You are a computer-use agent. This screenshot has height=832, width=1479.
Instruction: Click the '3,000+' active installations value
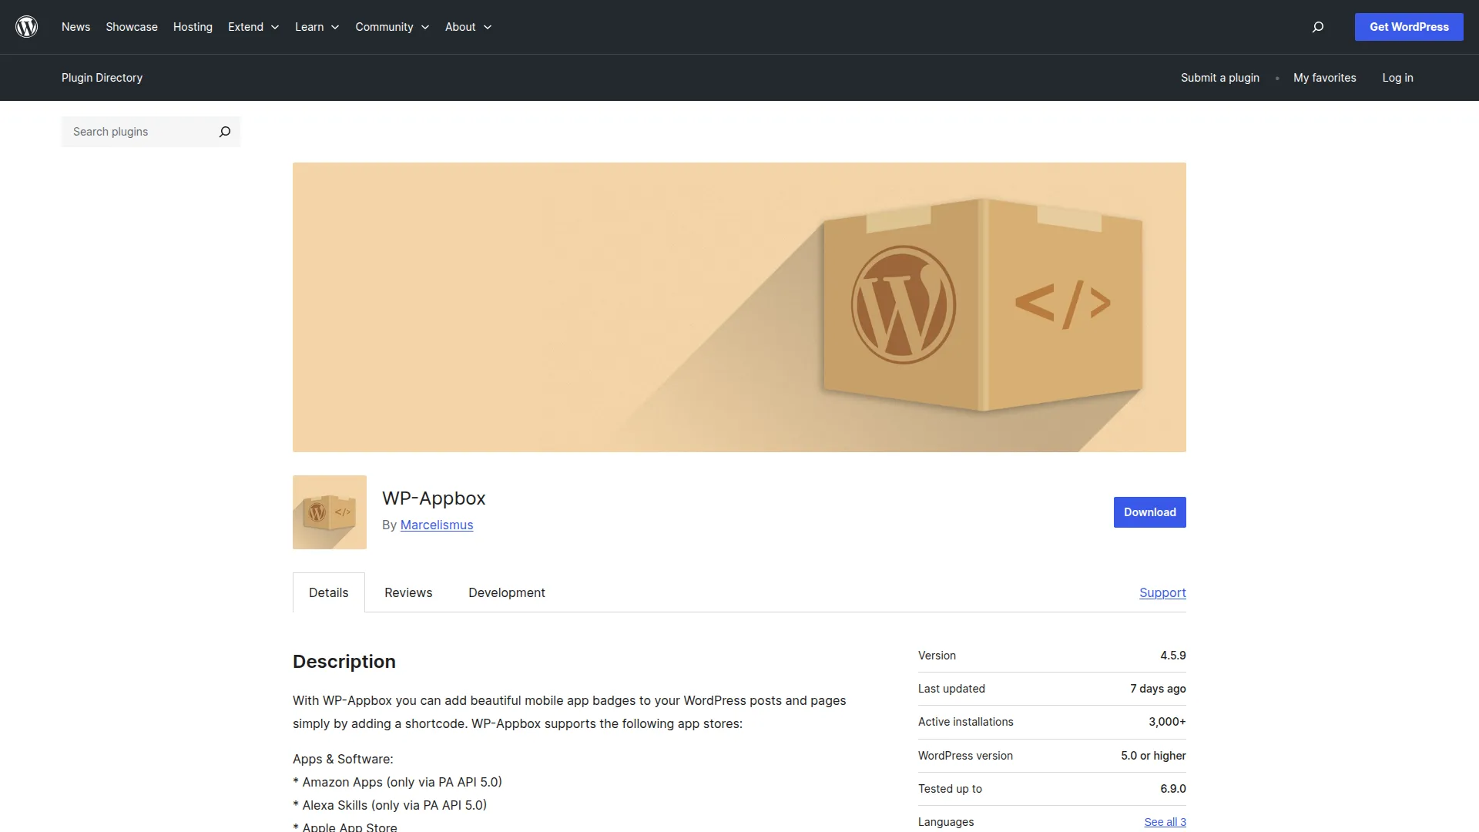click(x=1167, y=722)
